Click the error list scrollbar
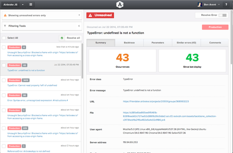Image resolution: width=233 pixels, height=153 pixels. [x=82, y=61]
